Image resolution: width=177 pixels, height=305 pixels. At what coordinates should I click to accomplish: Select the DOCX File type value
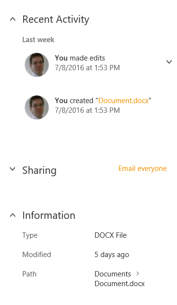pyautogui.click(x=111, y=235)
